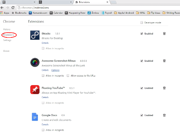Uncheck Enabled for Google Docs
Viewport: 180px width, 135px height.
141,115
